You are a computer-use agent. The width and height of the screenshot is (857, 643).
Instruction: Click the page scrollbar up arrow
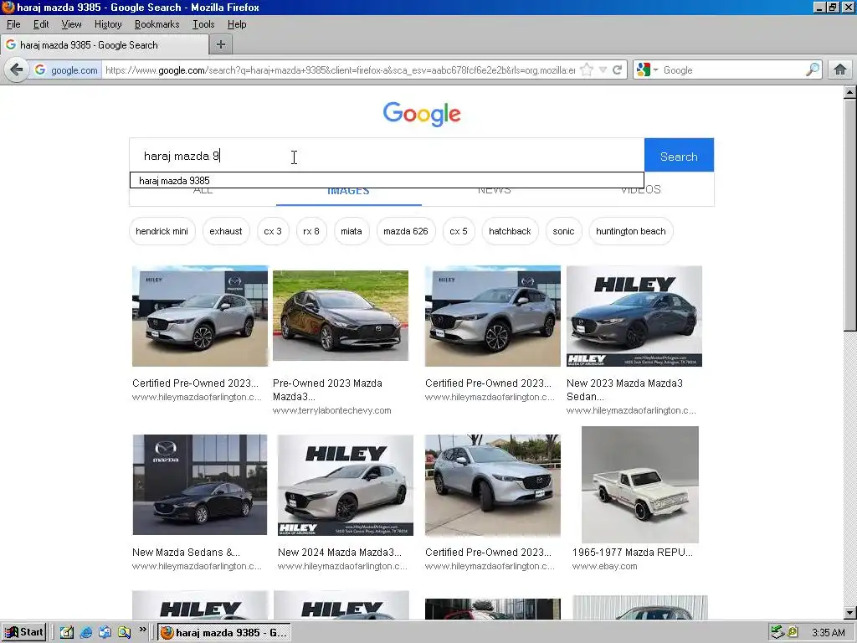tap(850, 92)
